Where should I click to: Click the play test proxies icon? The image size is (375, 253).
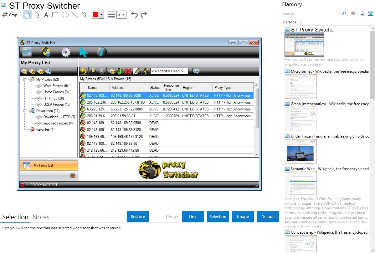tap(93, 71)
